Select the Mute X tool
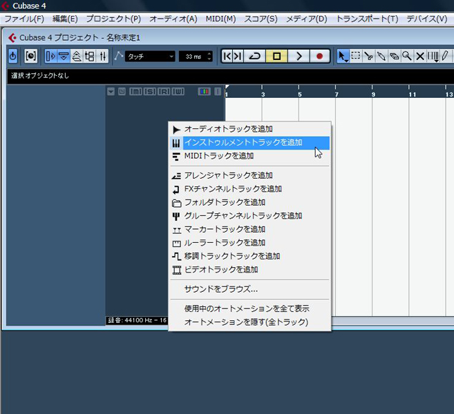The image size is (454, 414). point(420,56)
